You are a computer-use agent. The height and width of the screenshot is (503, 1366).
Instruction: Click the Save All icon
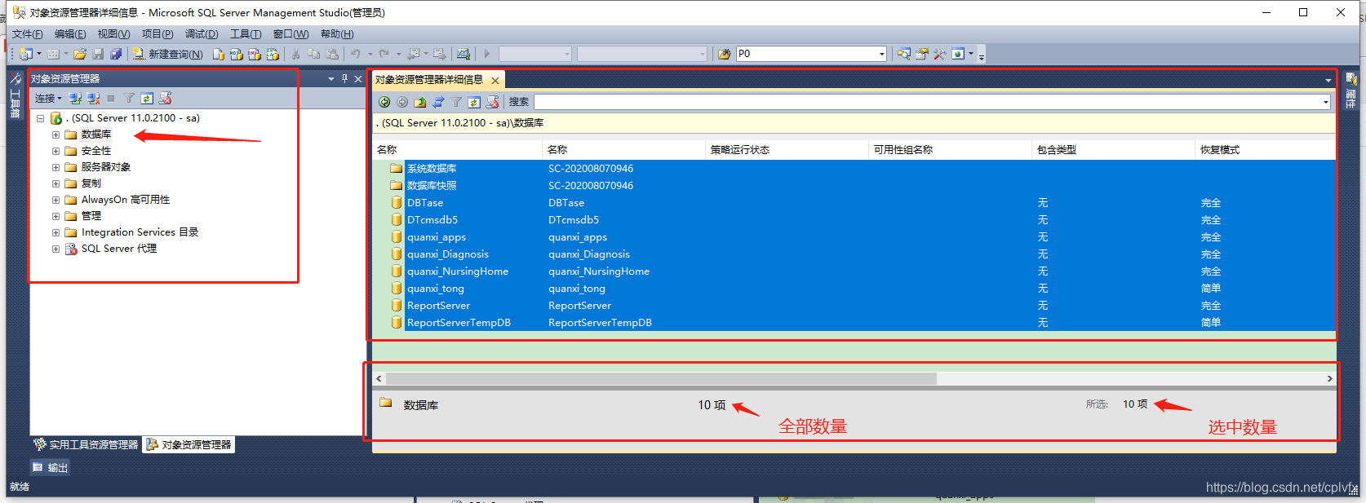(x=116, y=54)
